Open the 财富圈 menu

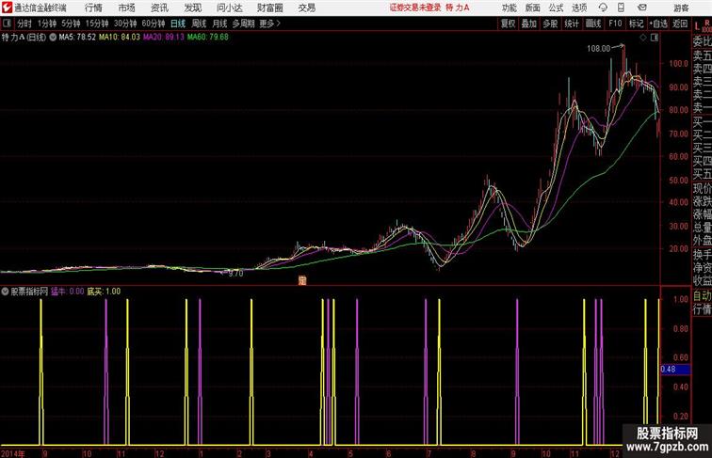(269, 8)
